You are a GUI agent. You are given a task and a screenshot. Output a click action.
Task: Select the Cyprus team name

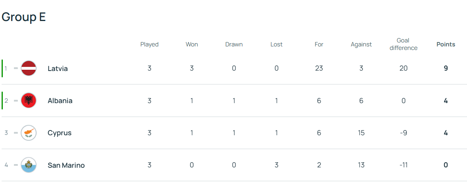tap(60, 133)
